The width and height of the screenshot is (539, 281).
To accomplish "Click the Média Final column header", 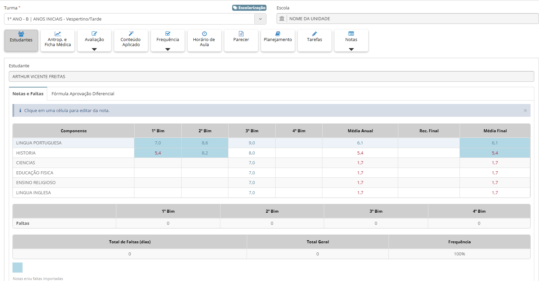I will pos(495,131).
